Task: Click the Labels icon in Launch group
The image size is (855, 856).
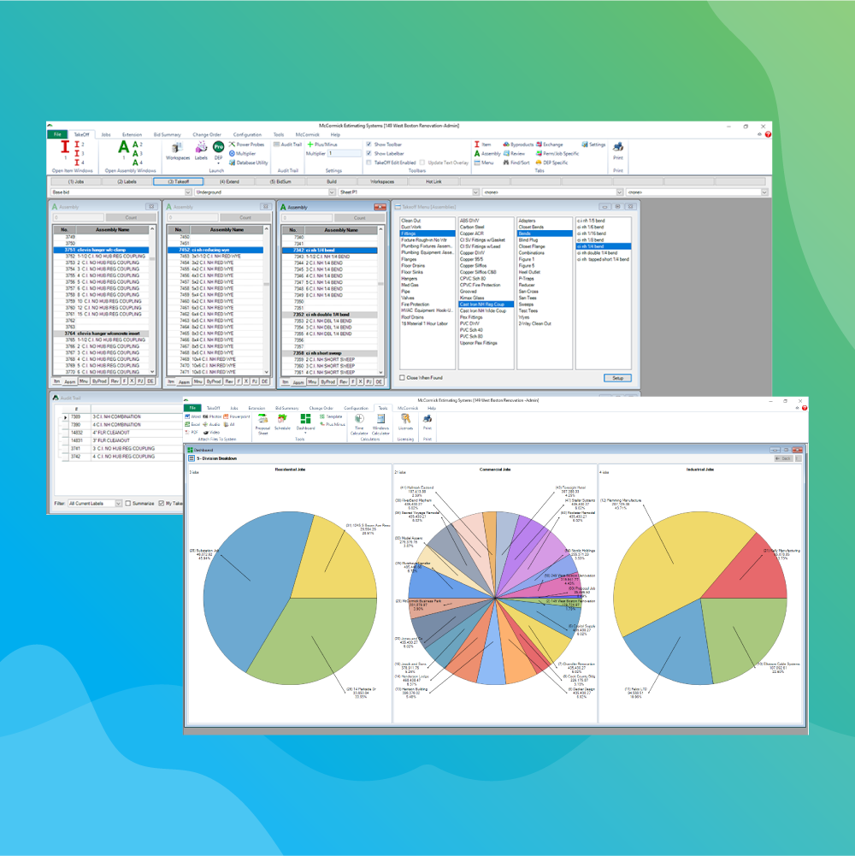Action: click(201, 149)
